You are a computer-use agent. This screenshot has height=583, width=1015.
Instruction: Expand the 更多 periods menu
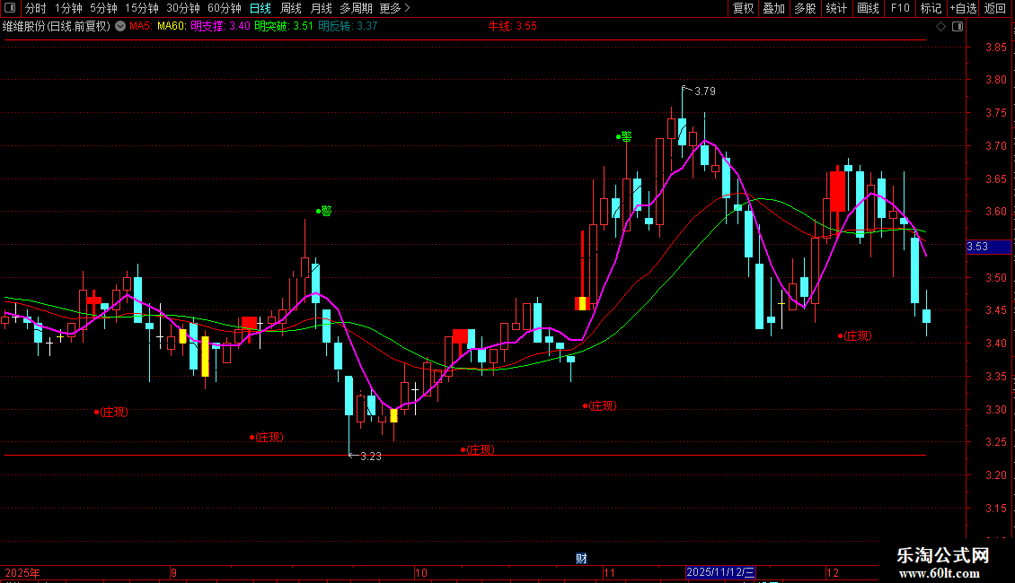coord(394,8)
